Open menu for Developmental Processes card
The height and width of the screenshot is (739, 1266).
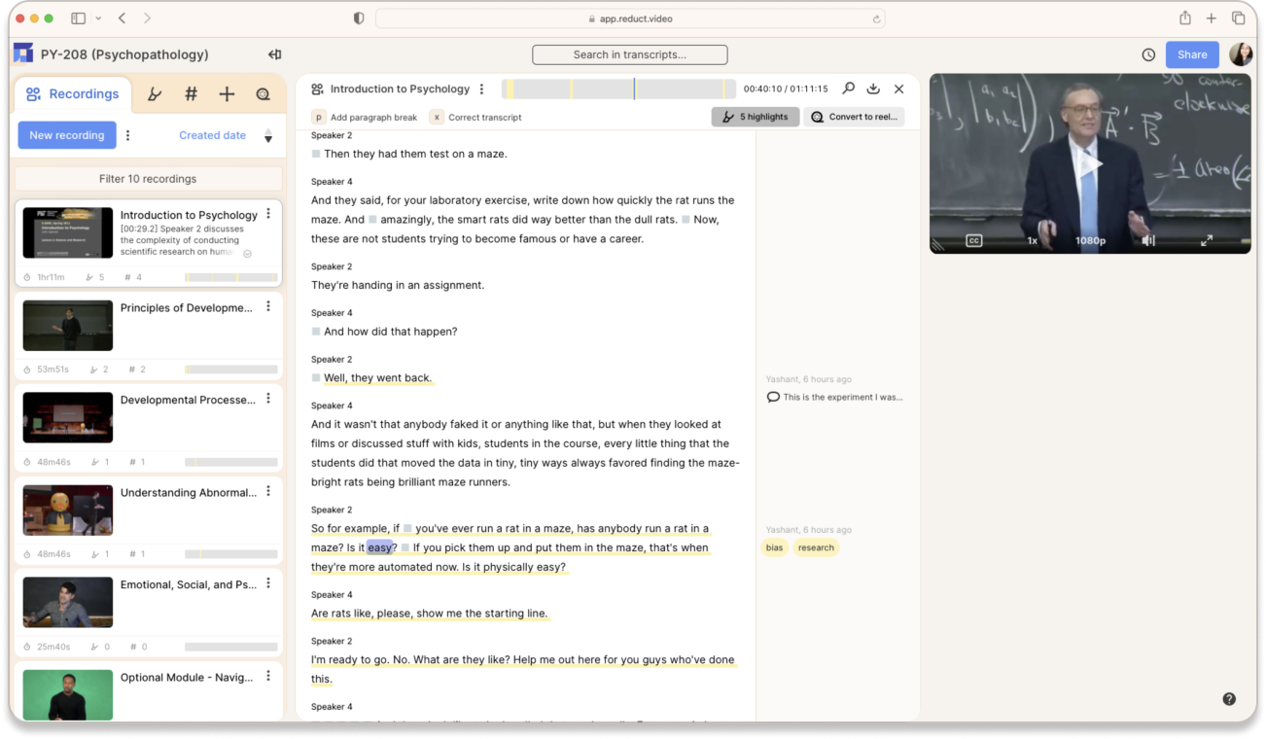point(268,399)
